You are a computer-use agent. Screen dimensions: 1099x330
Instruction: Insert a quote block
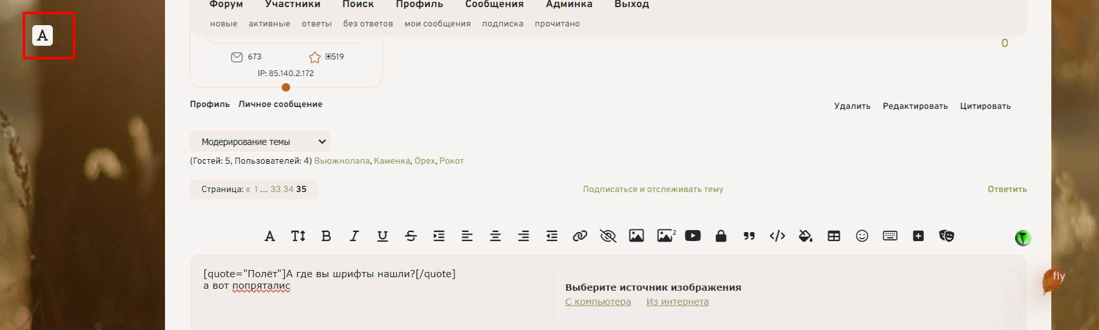749,236
